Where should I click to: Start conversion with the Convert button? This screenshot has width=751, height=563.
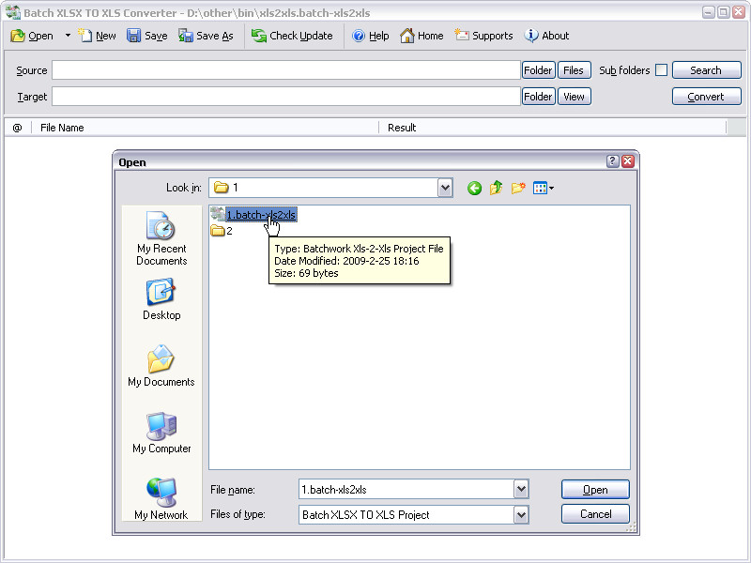coord(707,97)
